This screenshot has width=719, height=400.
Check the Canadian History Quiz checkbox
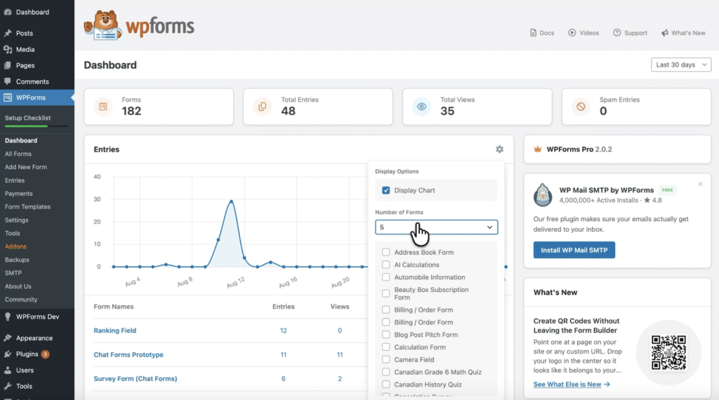pos(386,385)
